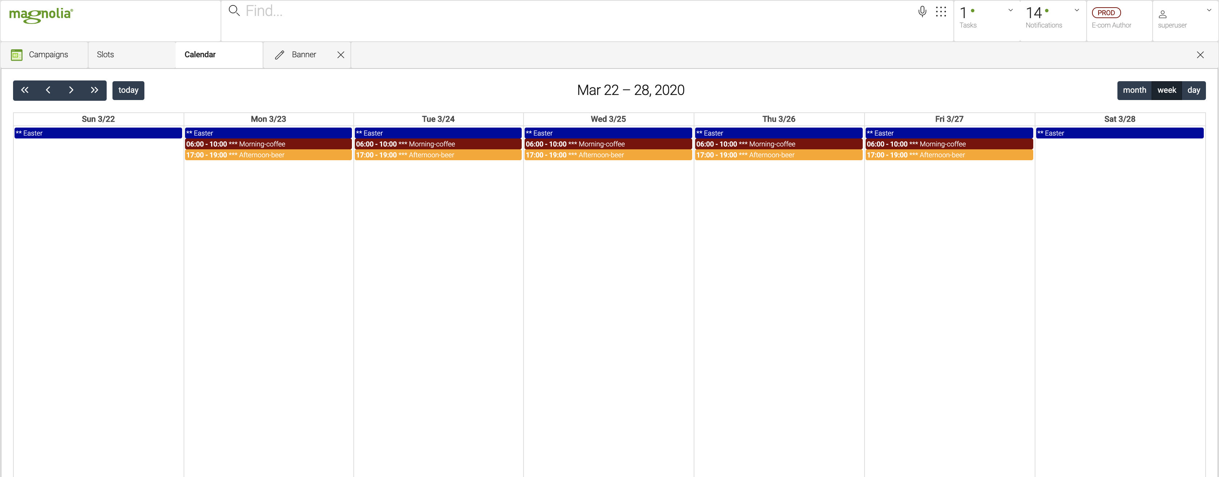Click the today button
Screen dimensions: 1219x477
coord(128,89)
